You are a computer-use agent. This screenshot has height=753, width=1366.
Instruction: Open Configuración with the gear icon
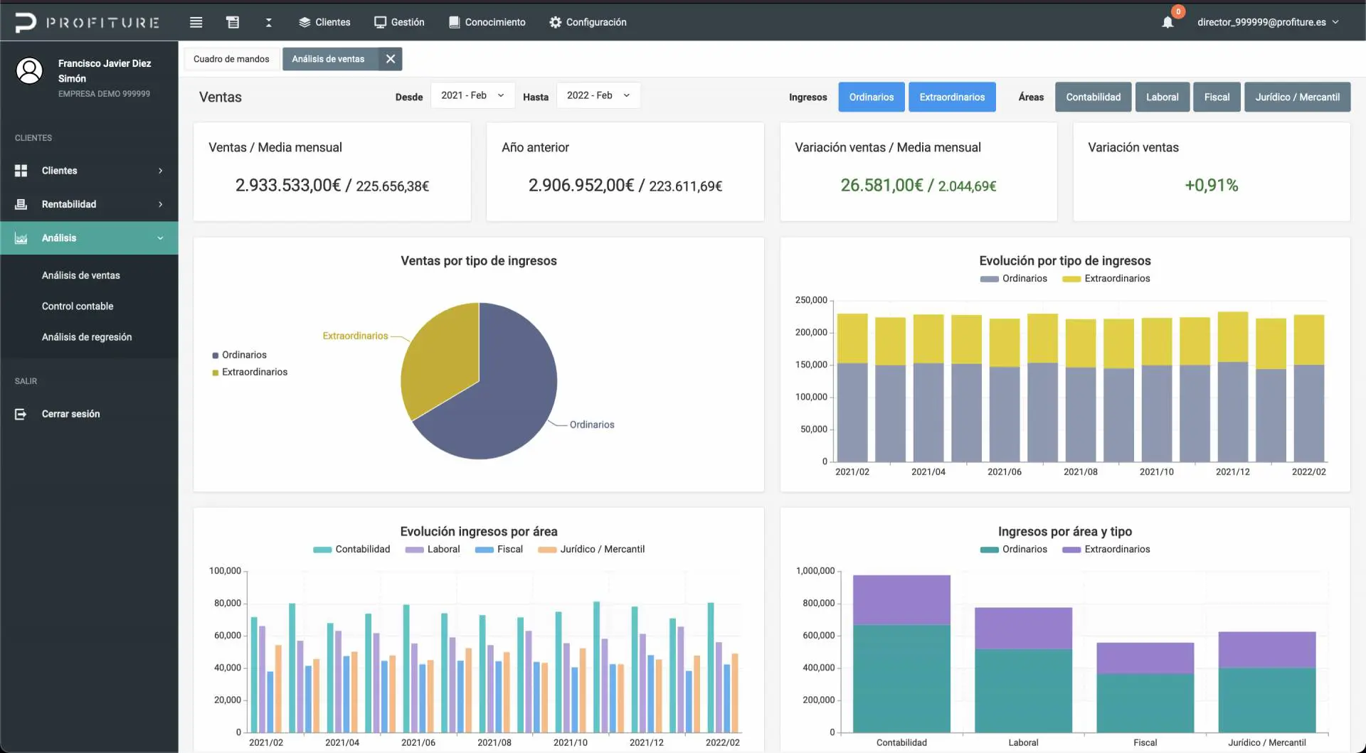tap(555, 22)
